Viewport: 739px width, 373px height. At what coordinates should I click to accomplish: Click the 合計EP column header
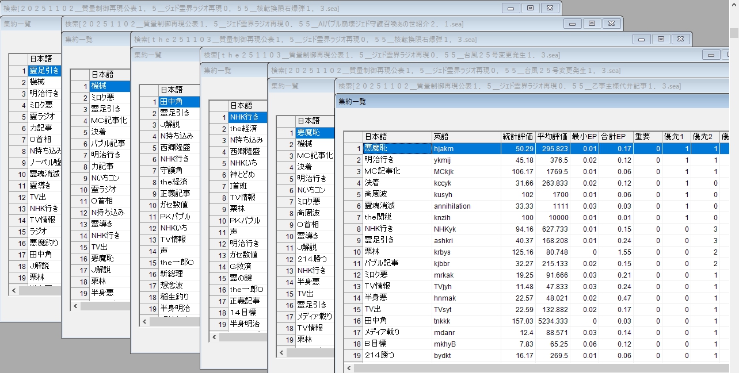point(615,137)
